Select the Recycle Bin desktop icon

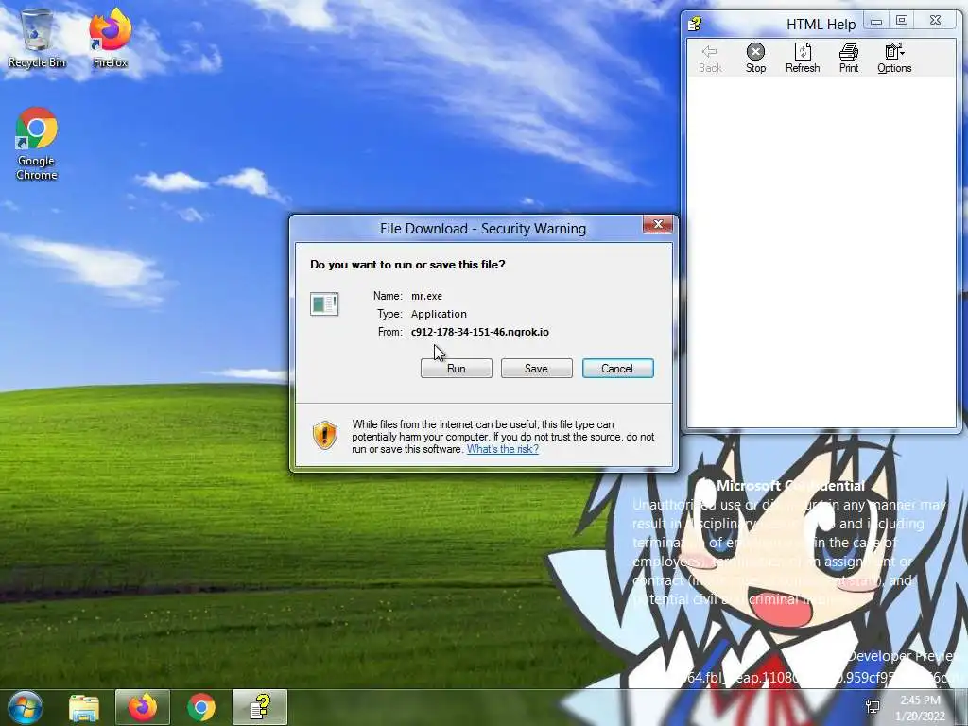click(37, 38)
